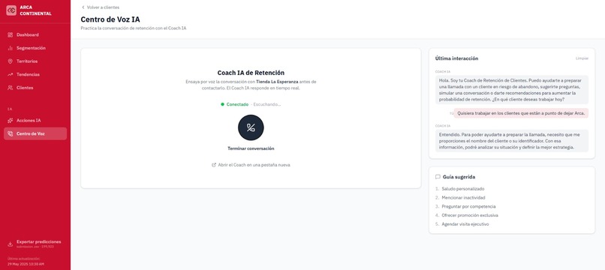Image resolution: width=605 pixels, height=270 pixels.
Task: Click guide step 'Preguntar por competencia'
Action: 468,207
